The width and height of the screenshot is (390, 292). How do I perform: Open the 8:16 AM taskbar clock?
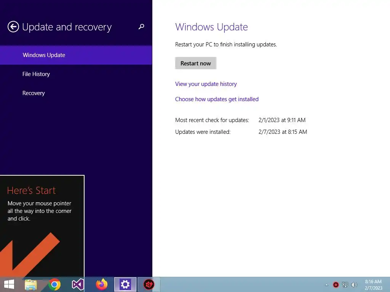pyautogui.click(x=373, y=285)
